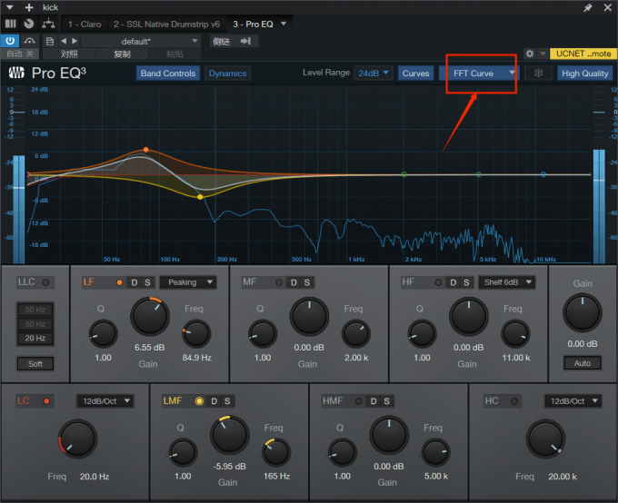This screenshot has height=503, width=618.
Task: Expand the insert tab list arrow
Action: click(x=284, y=24)
